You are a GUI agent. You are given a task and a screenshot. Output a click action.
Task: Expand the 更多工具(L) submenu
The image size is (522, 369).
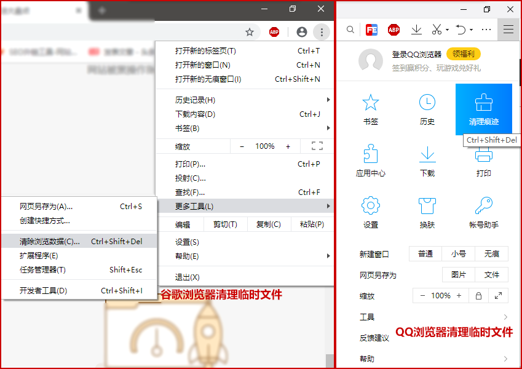click(x=328, y=206)
